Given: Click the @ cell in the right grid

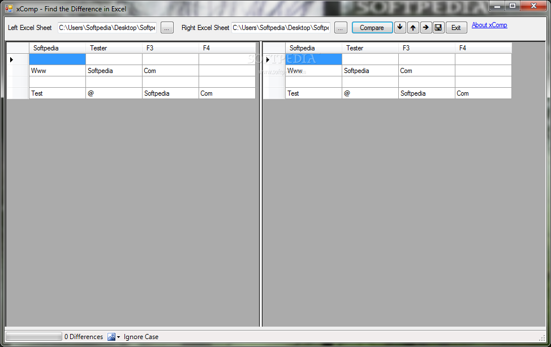Looking at the screenshot, I should 370,93.
